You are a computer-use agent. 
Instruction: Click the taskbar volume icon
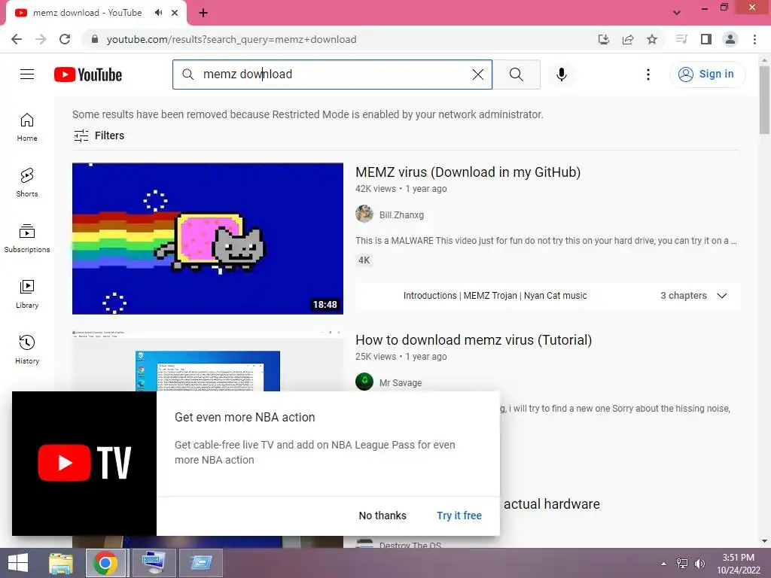[x=699, y=564]
